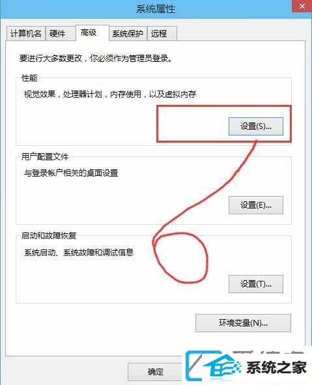This screenshot has width=312, height=385.
Task: Click the administrator login notice text
Action: coord(96,59)
